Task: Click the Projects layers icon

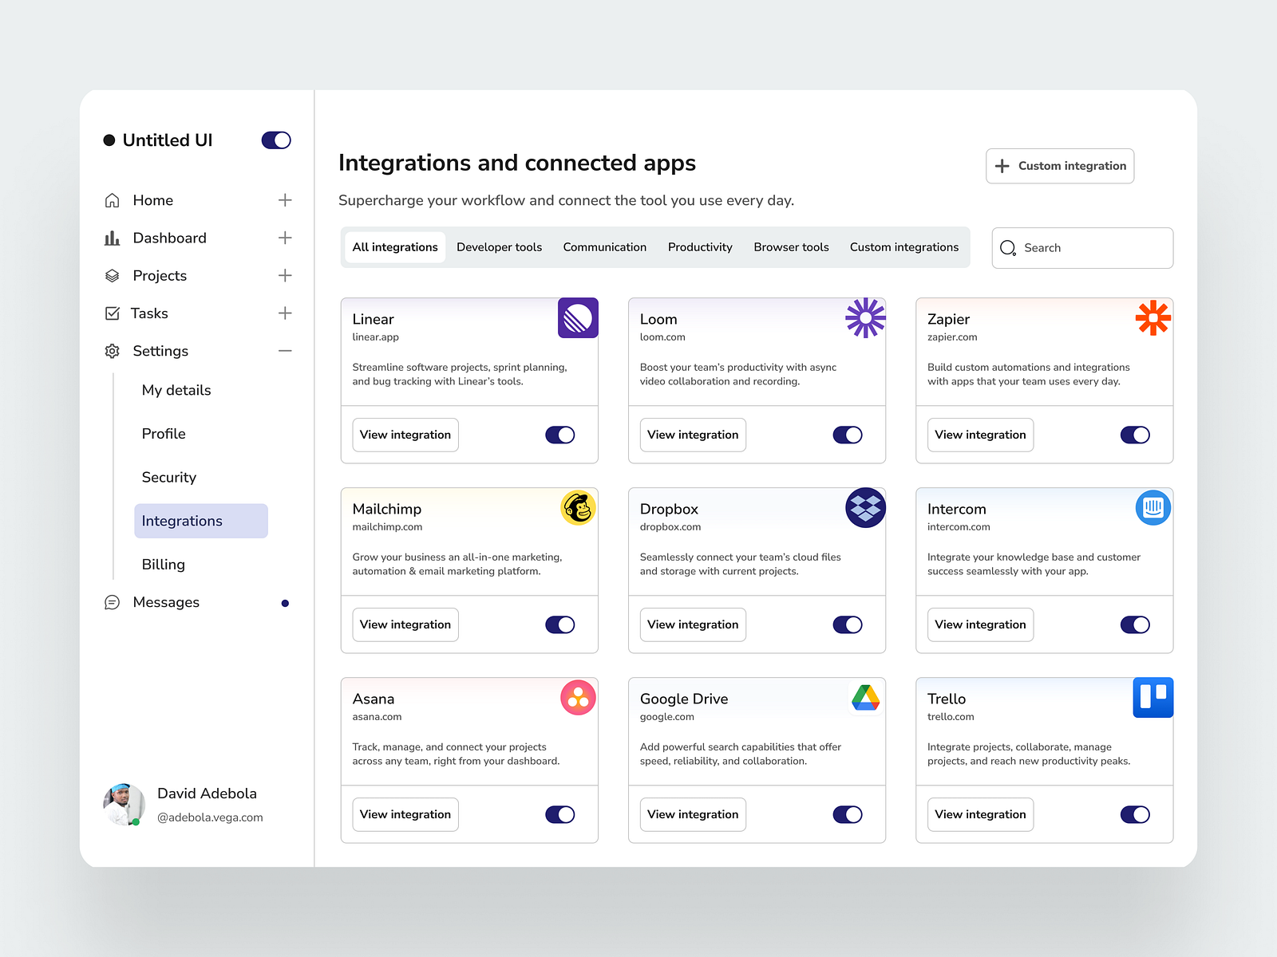Action: coord(113,276)
